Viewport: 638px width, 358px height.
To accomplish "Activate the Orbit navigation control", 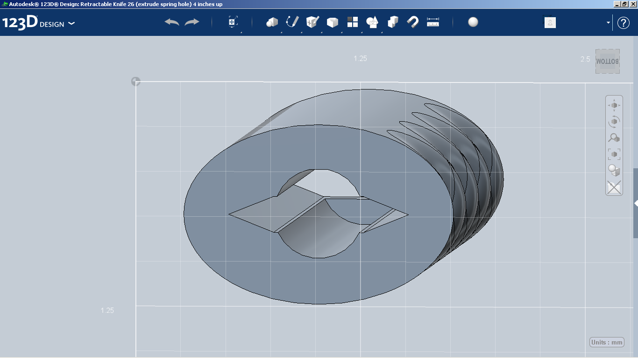I will (614, 121).
